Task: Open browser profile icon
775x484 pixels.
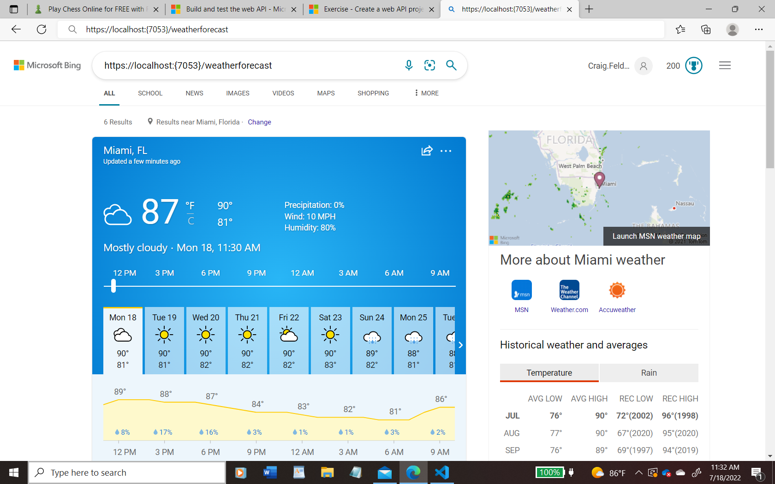Action: [733, 30]
